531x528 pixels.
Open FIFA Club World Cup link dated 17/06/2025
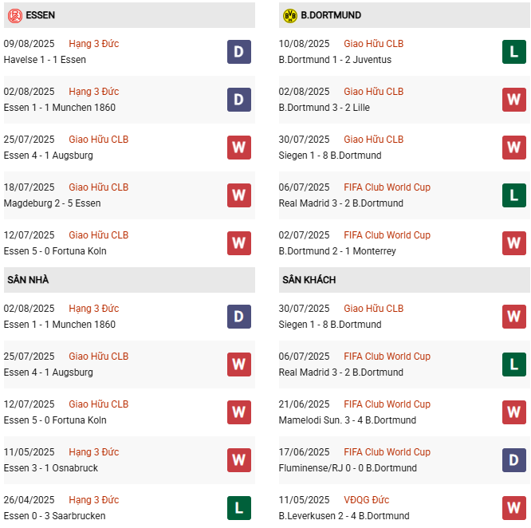pos(387,452)
